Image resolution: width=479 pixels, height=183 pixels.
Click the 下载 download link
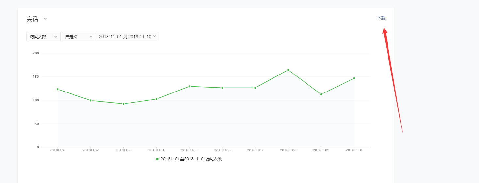pyautogui.click(x=381, y=18)
